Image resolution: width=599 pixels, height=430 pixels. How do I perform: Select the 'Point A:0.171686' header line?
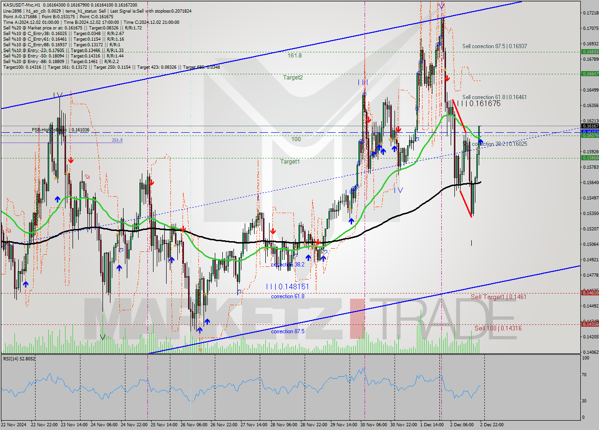(x=58, y=16)
